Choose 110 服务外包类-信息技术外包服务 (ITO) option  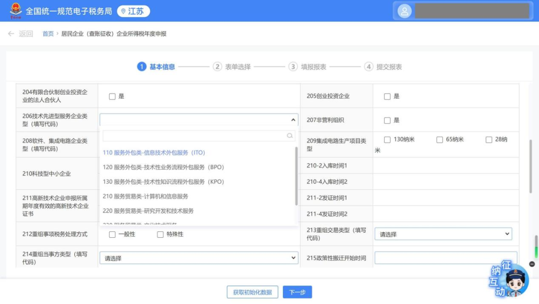[x=154, y=152]
